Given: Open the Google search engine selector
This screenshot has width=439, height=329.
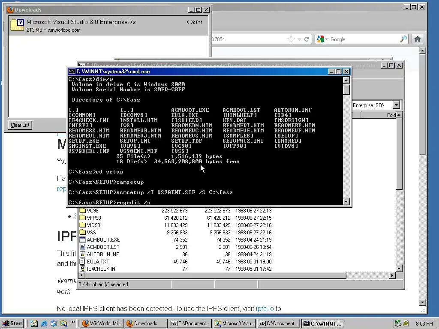Looking at the screenshot, I should [x=322, y=39].
